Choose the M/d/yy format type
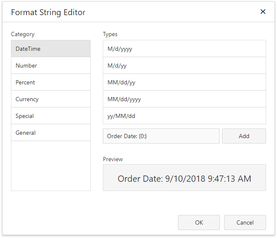277x238 pixels. click(x=184, y=65)
